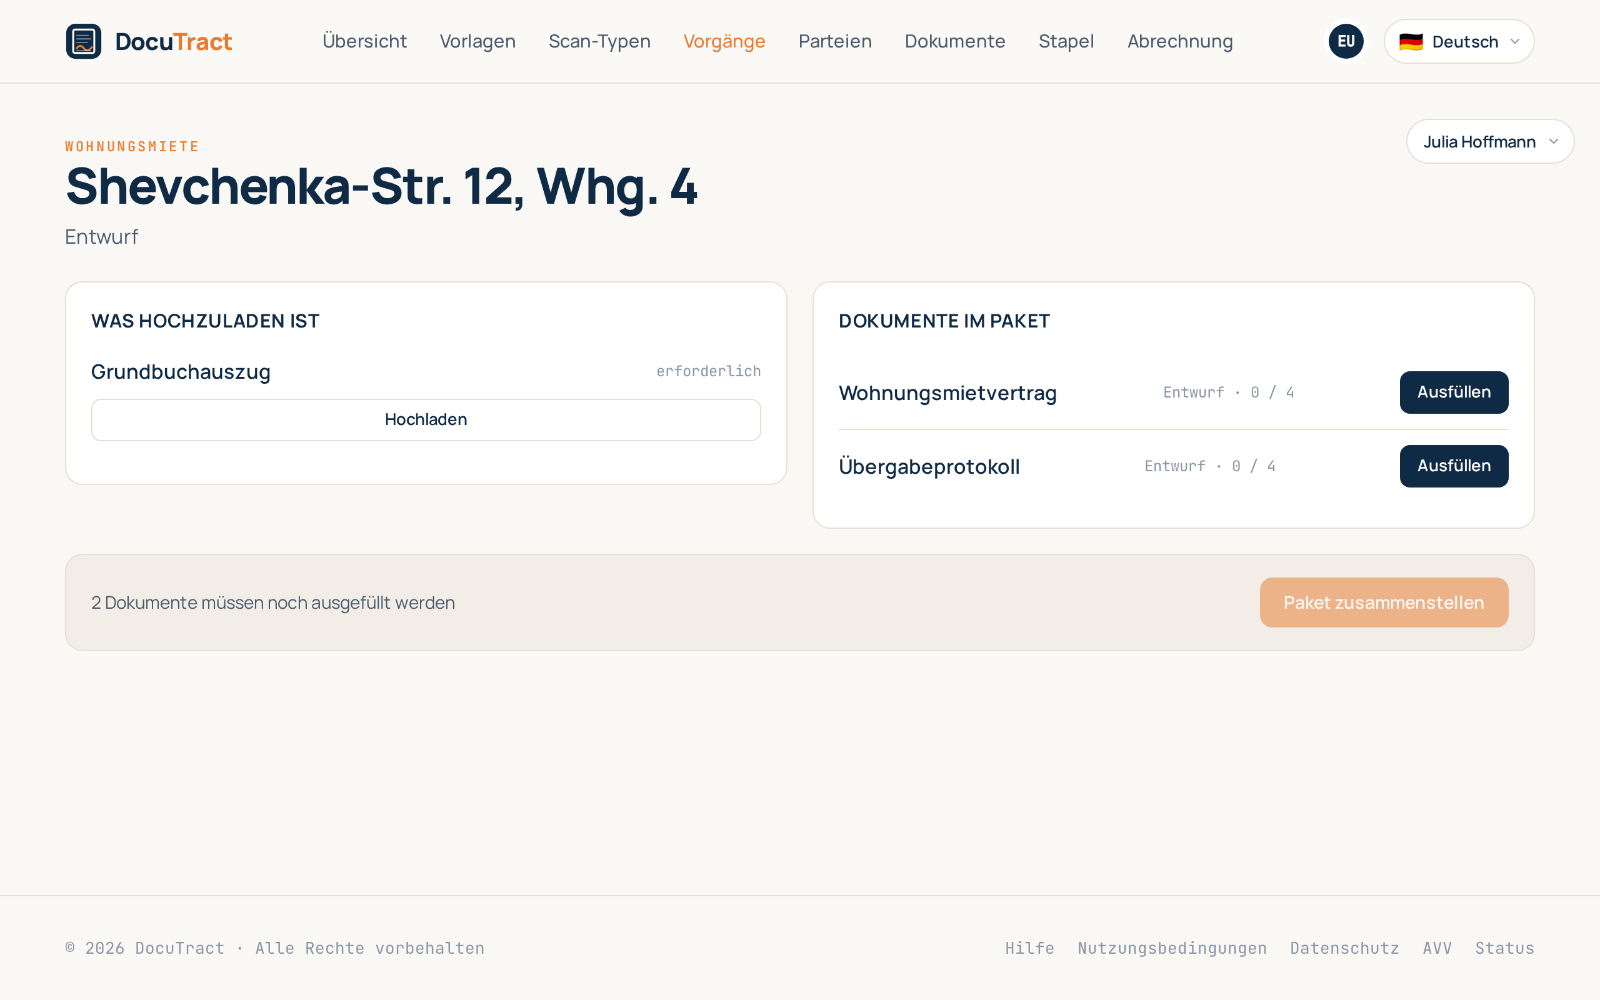
Task: Open the EU region badge
Action: coord(1346,41)
